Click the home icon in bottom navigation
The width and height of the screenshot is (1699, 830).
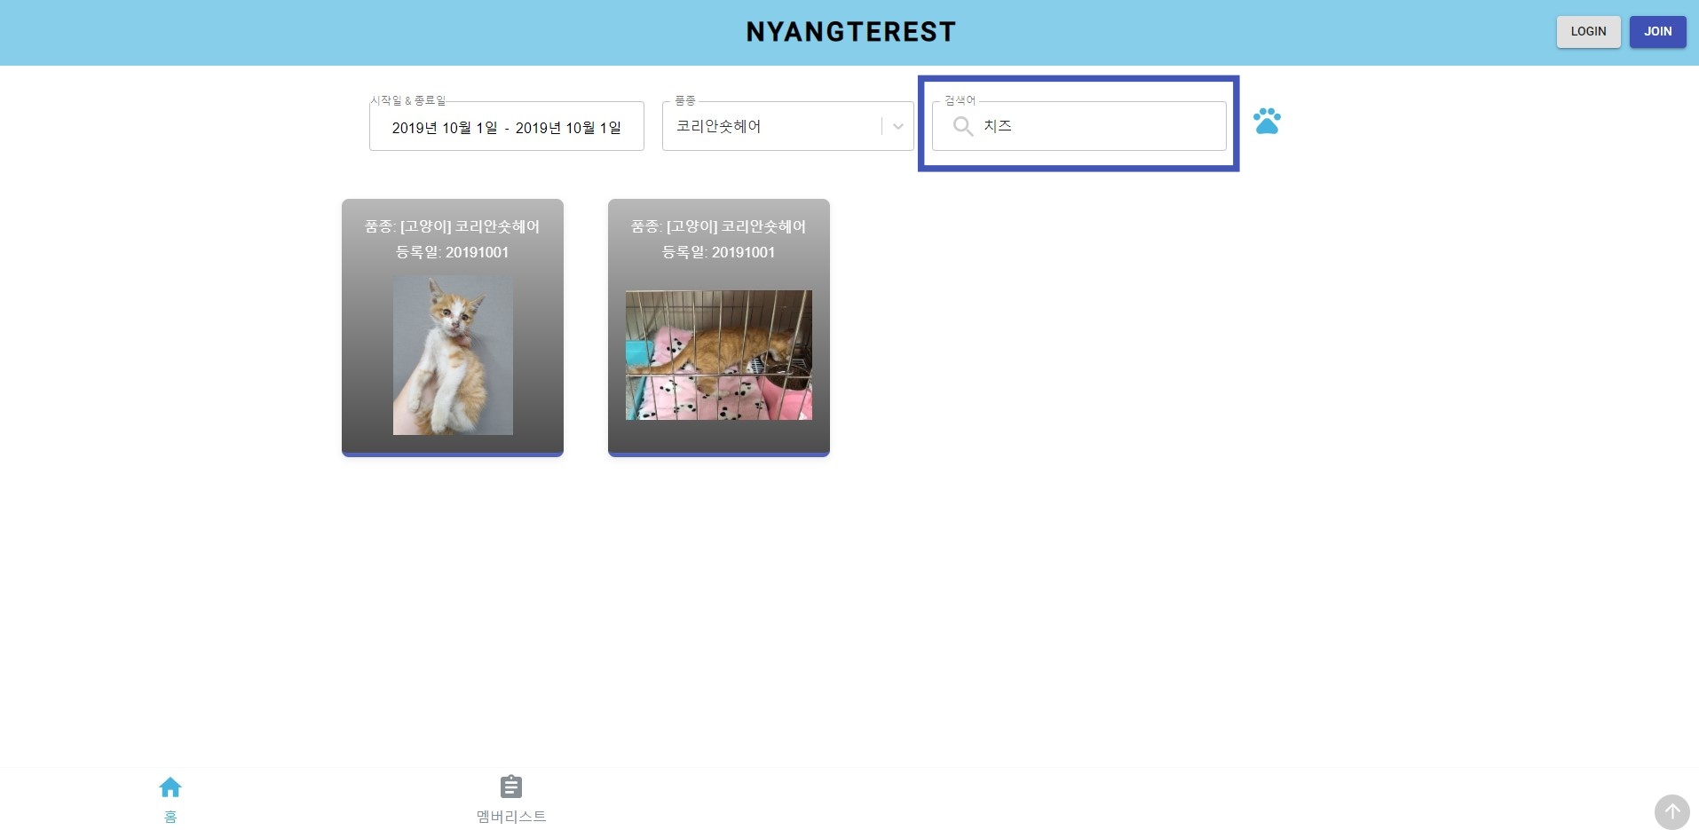pos(170,787)
